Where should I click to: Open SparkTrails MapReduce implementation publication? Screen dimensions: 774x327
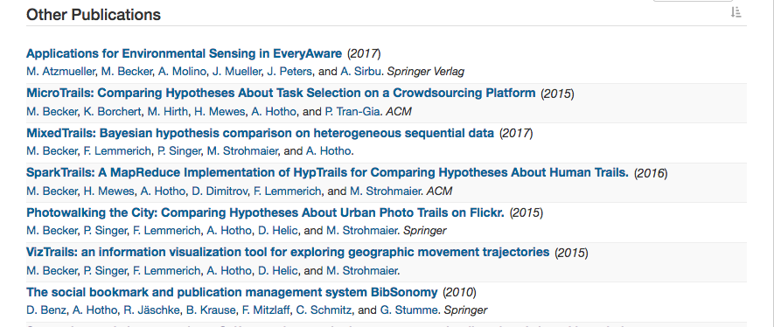pyautogui.click(x=327, y=172)
